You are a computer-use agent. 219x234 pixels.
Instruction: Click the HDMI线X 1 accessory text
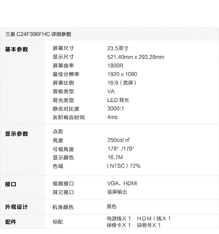(154, 219)
